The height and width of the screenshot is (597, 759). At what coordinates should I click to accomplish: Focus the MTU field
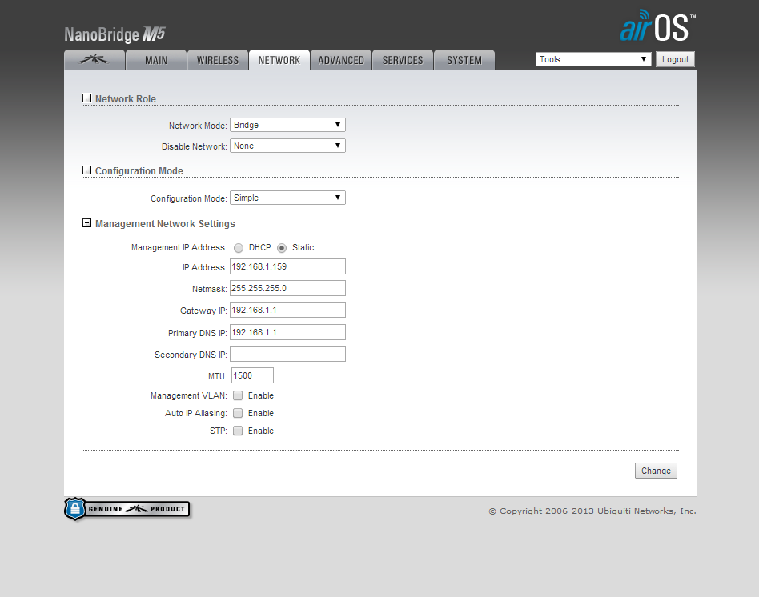[x=252, y=375]
